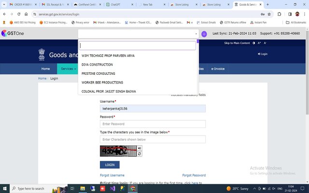Refresh the captcha image
The image size is (309, 193).
(140, 154)
